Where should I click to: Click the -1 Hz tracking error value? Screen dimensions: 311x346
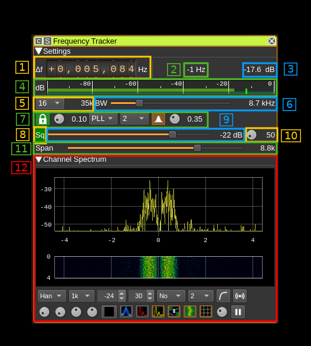[x=196, y=70]
